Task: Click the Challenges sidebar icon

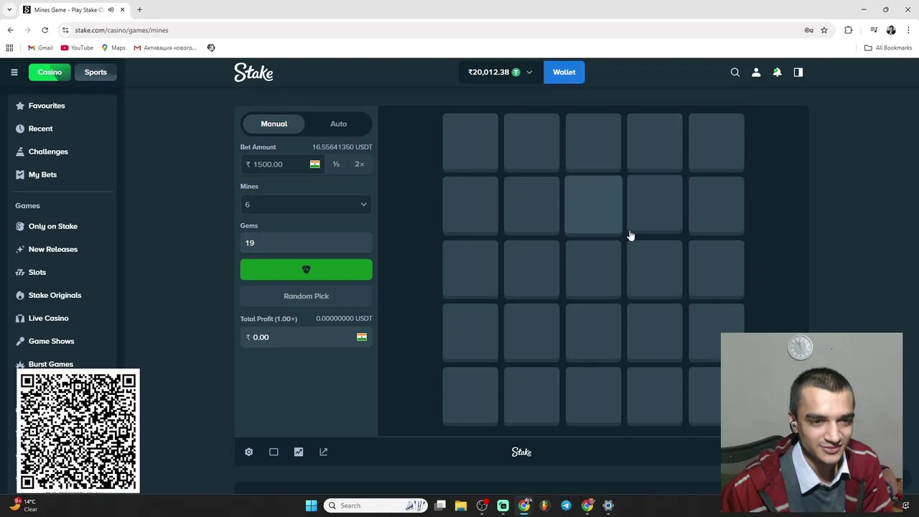Action: pos(20,152)
